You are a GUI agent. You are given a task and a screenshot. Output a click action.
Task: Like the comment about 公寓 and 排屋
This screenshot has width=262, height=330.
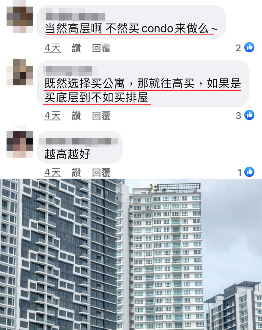[76, 116]
